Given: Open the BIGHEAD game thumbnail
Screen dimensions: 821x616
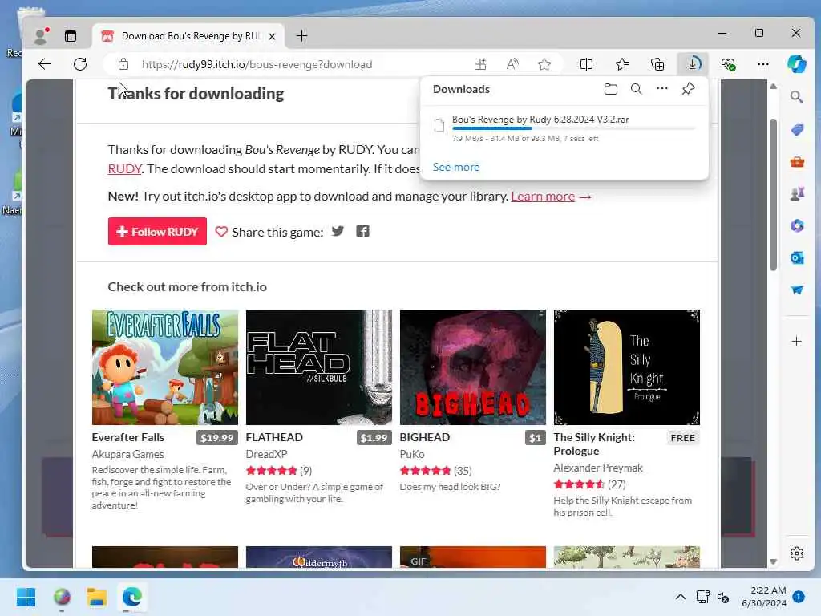Looking at the screenshot, I should click(473, 367).
